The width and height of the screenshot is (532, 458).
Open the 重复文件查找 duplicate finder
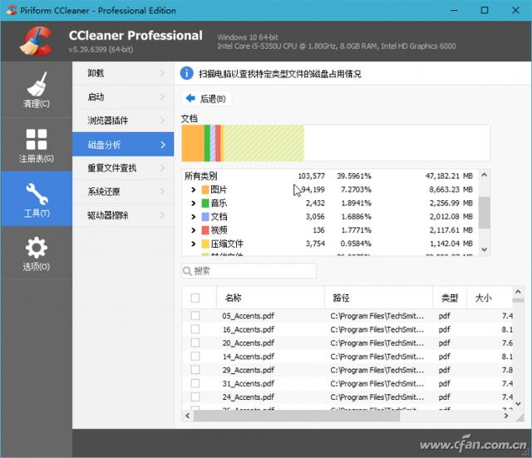(123, 168)
